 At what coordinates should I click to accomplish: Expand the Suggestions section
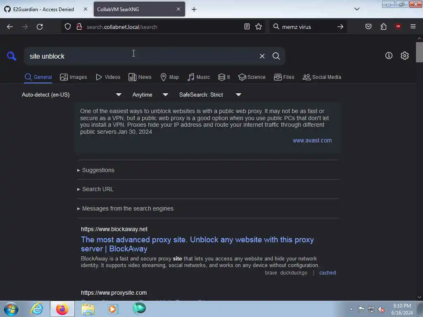pos(96,170)
